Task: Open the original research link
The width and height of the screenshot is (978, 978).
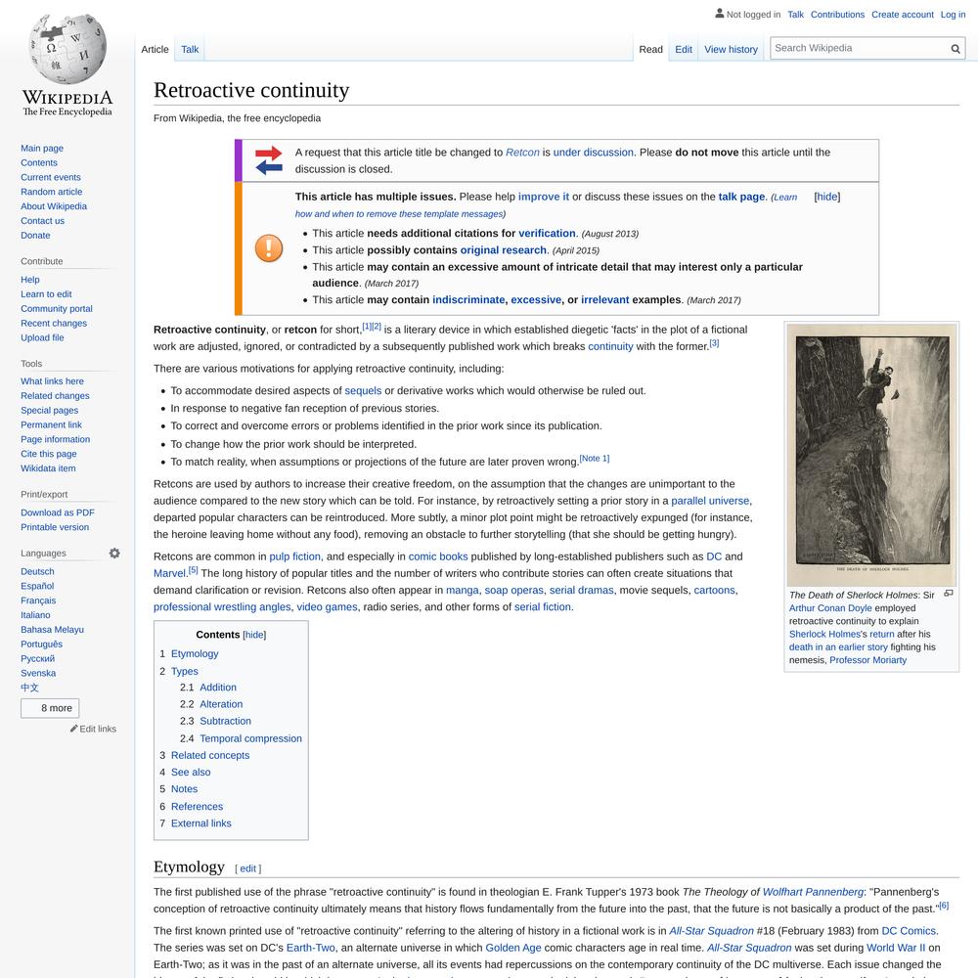Action: coord(503,250)
